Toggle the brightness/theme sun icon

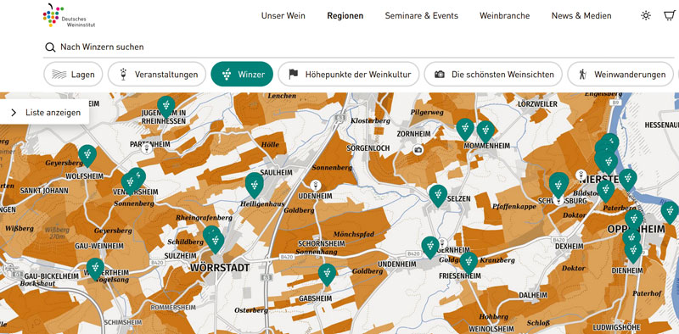coord(646,15)
